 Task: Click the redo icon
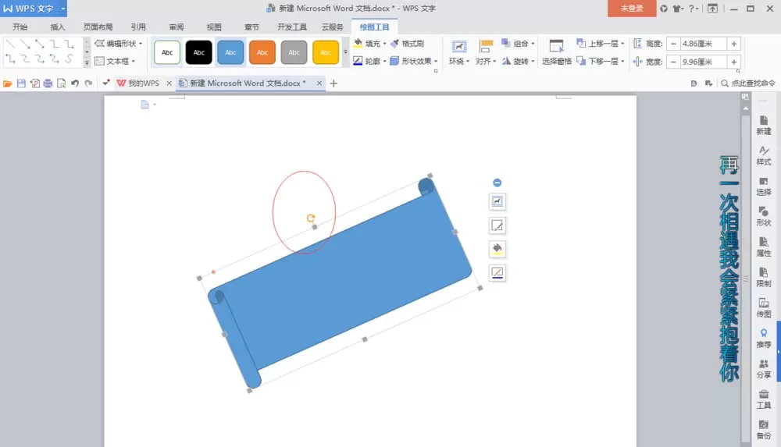point(89,83)
